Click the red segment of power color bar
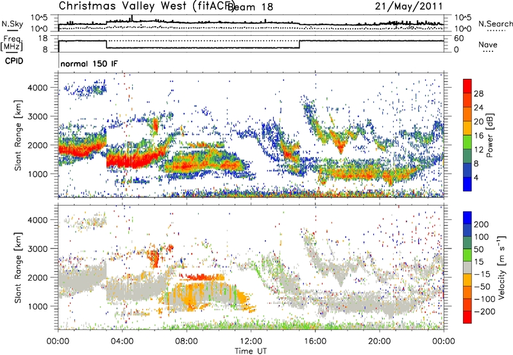The height and width of the screenshot is (355, 513). coord(467,87)
